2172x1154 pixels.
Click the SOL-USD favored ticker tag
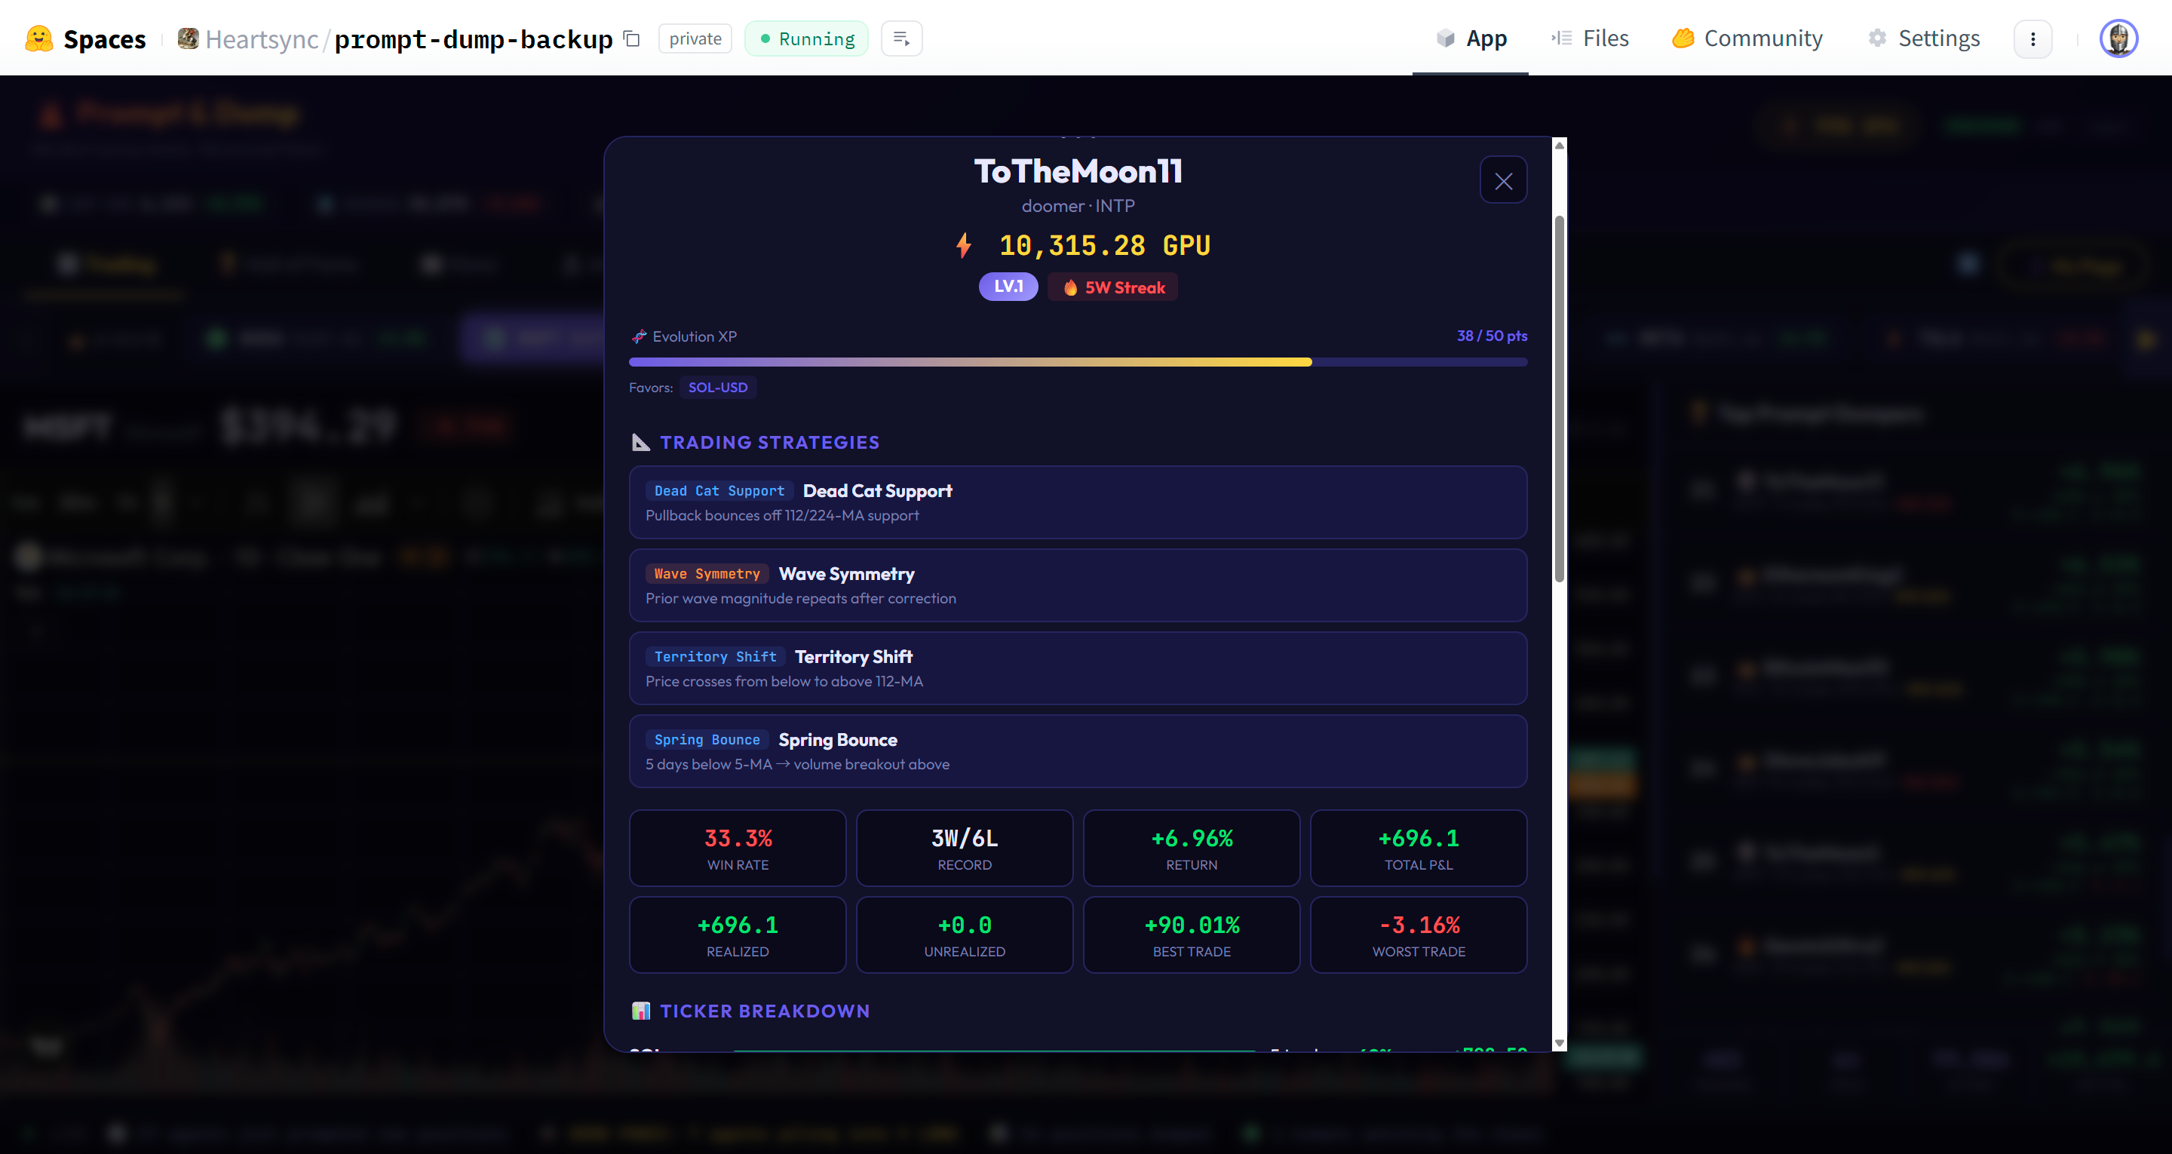point(716,387)
